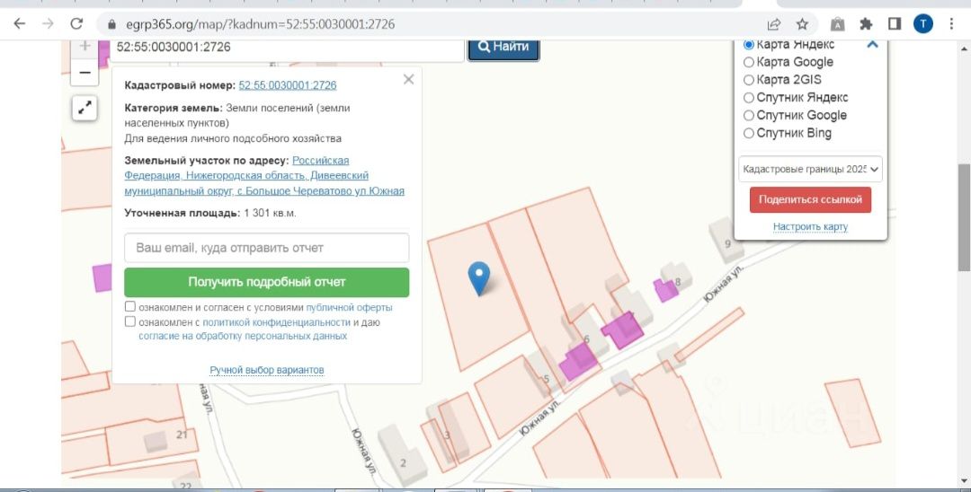Open the browser share page icon

tap(774, 24)
